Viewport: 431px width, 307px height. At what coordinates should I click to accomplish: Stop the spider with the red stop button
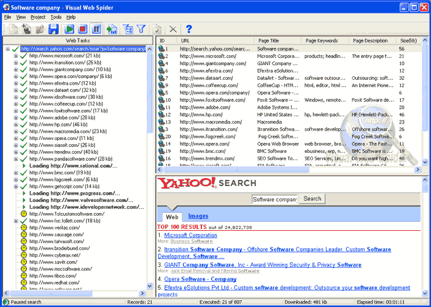click(82, 29)
